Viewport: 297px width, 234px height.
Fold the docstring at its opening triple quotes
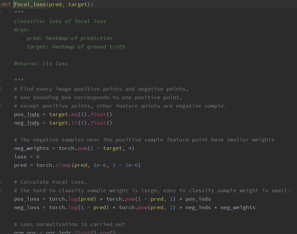point(1,13)
